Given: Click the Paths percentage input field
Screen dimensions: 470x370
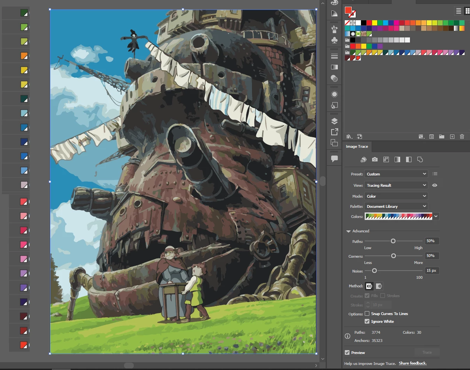Looking at the screenshot, I should [432, 241].
